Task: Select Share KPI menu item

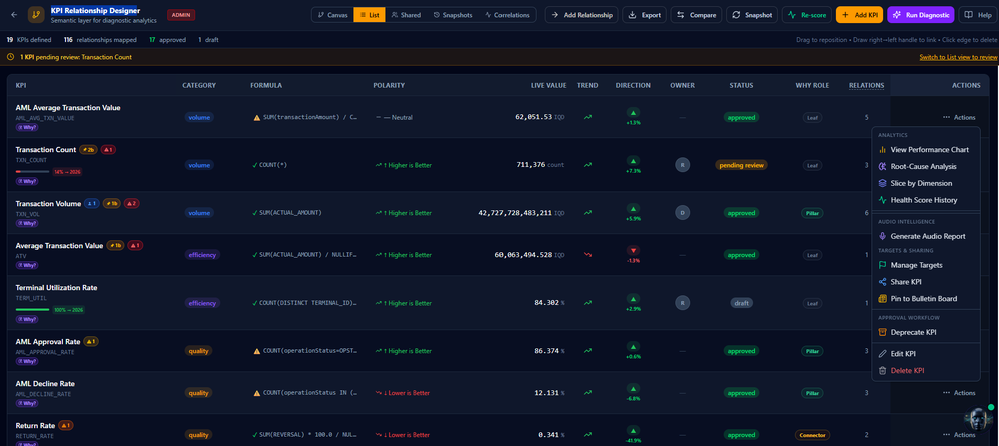Action: [926, 282]
